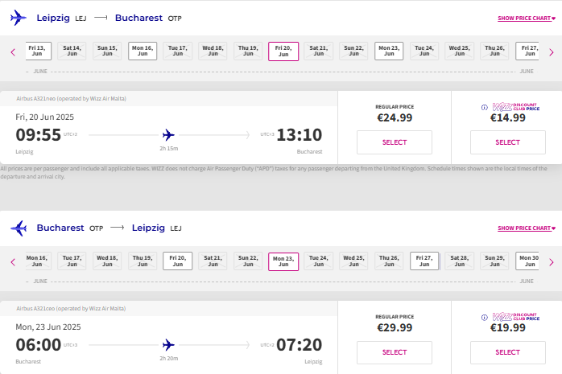Expand return Show Price Chart

tap(526, 228)
